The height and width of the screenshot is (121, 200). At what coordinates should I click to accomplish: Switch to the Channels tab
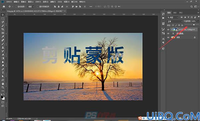[175, 13]
